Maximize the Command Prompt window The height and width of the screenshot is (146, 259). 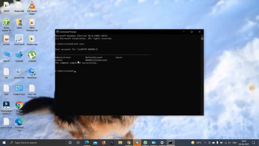(191, 32)
